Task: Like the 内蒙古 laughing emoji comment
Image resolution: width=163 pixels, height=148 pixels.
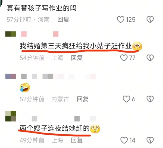Action: click(x=126, y=99)
